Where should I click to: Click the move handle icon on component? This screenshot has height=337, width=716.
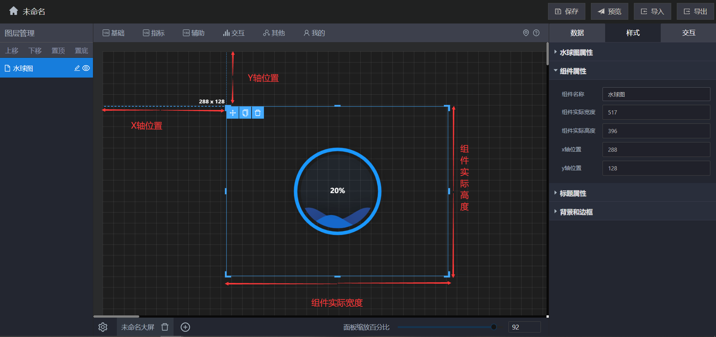233,113
